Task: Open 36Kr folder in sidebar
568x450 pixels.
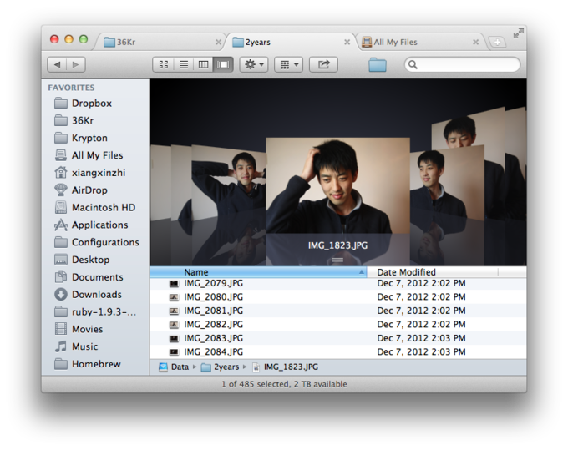Action: tap(83, 120)
